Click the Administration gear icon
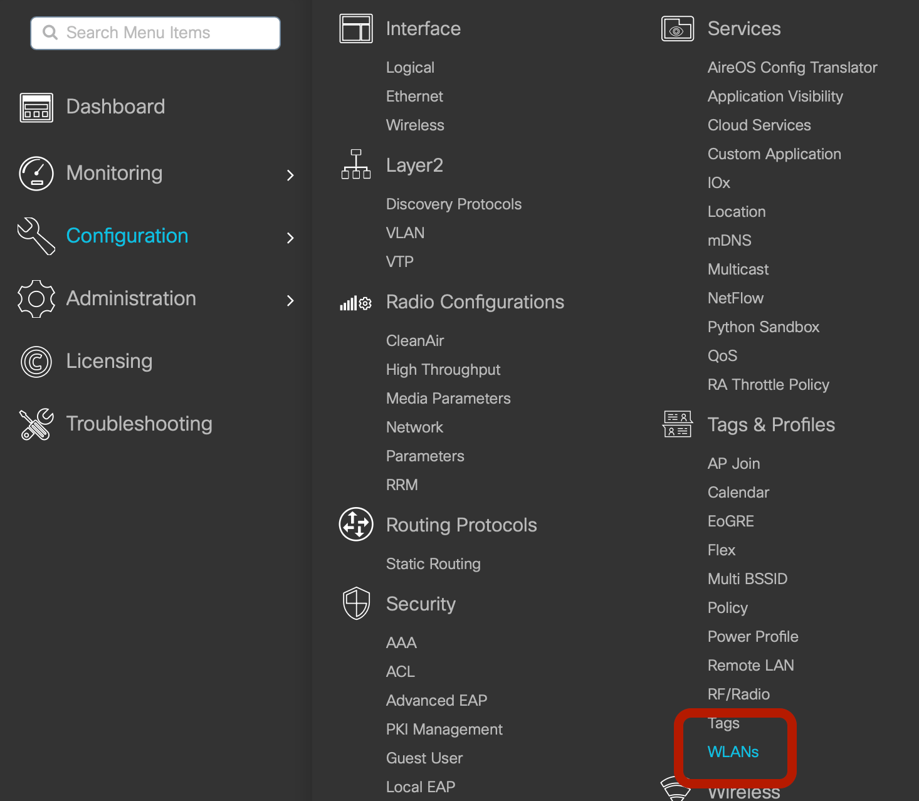 [x=36, y=299]
